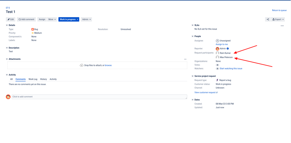Click the watchers count badge

217,68
